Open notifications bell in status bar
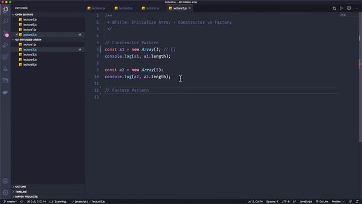The width and height of the screenshot is (362, 204). click(x=357, y=202)
